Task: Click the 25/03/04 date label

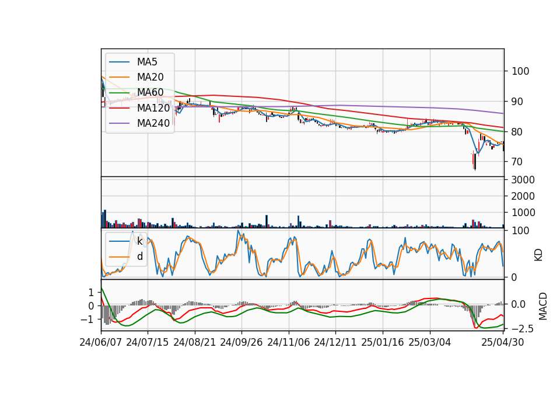Action: click(x=430, y=343)
